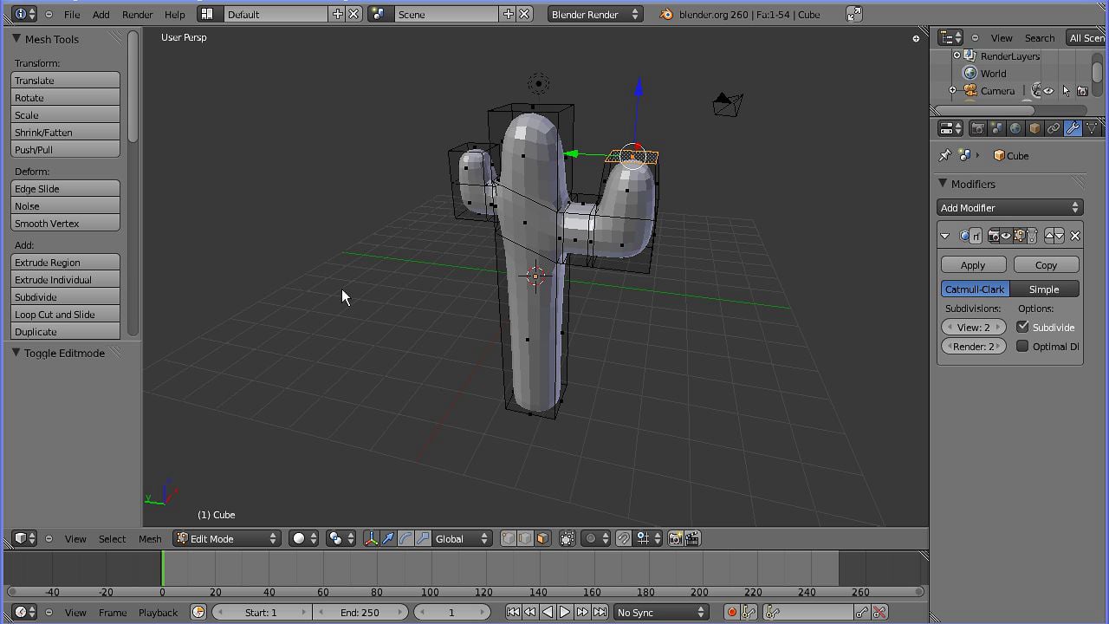Toggle auto keyframe record button
The height and width of the screenshot is (624, 1109).
(732, 612)
